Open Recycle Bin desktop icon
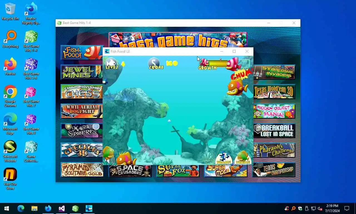The image size is (356, 214). [x=10, y=11]
